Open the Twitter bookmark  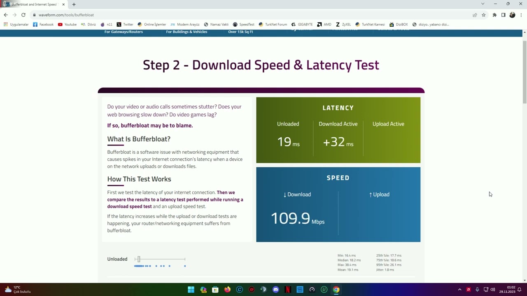(x=125, y=24)
